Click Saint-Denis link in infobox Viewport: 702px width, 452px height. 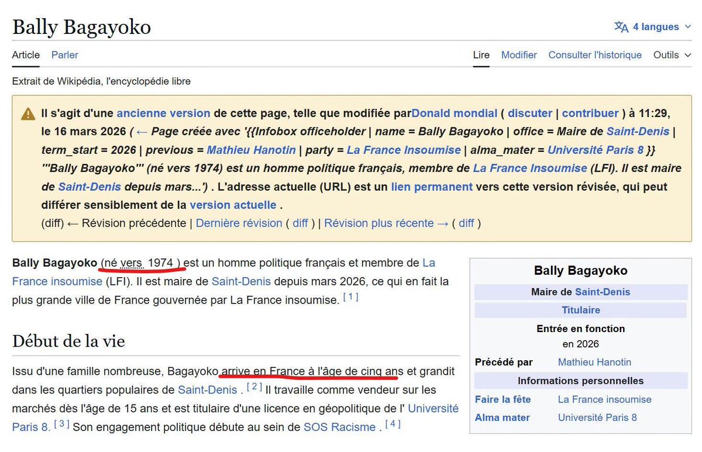tap(603, 292)
